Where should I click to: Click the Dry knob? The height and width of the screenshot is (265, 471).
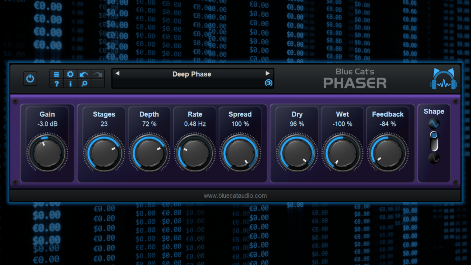[297, 153]
